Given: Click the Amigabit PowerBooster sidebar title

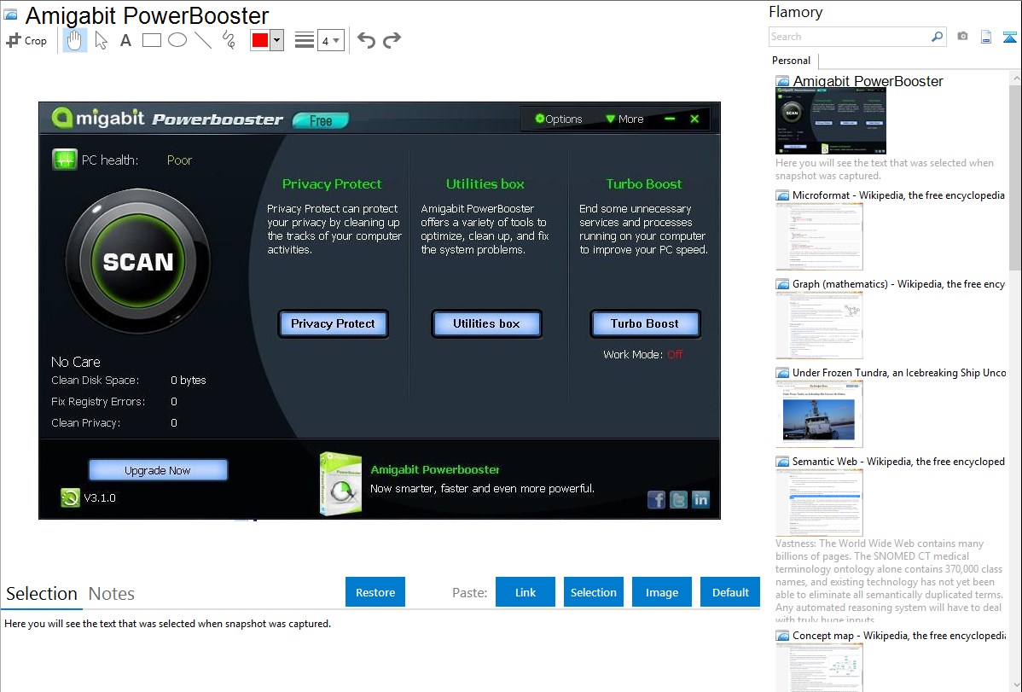Looking at the screenshot, I should pos(868,81).
